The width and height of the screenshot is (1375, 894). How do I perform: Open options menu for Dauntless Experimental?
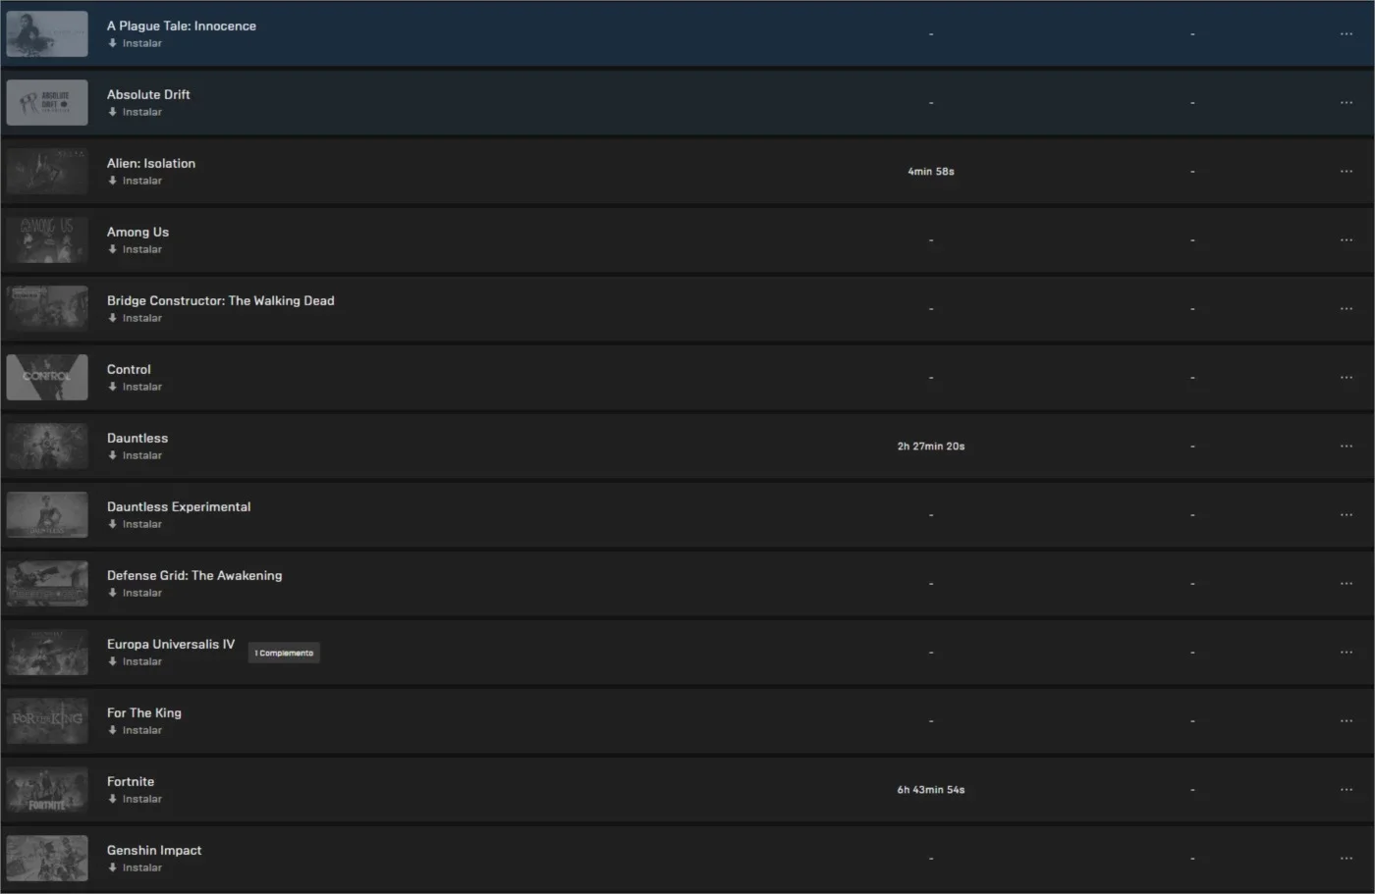click(1346, 515)
